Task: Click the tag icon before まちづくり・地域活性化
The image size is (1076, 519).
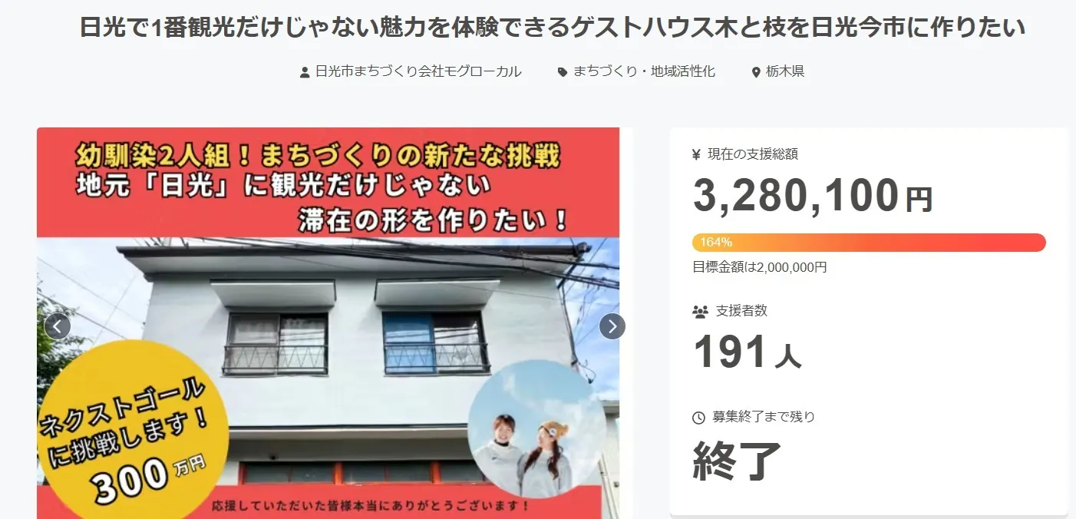Action: click(x=563, y=72)
